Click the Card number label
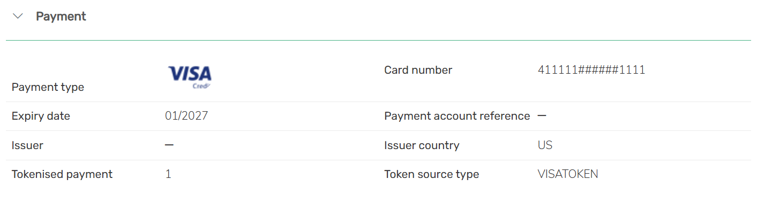 pos(418,70)
